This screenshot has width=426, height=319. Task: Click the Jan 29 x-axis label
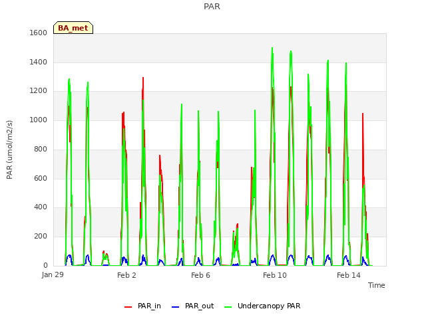pyautogui.click(x=53, y=274)
